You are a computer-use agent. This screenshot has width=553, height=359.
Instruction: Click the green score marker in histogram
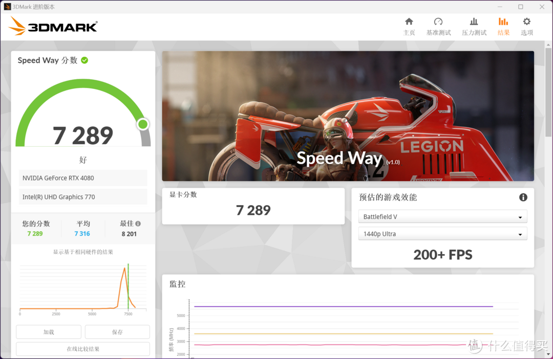128,286
